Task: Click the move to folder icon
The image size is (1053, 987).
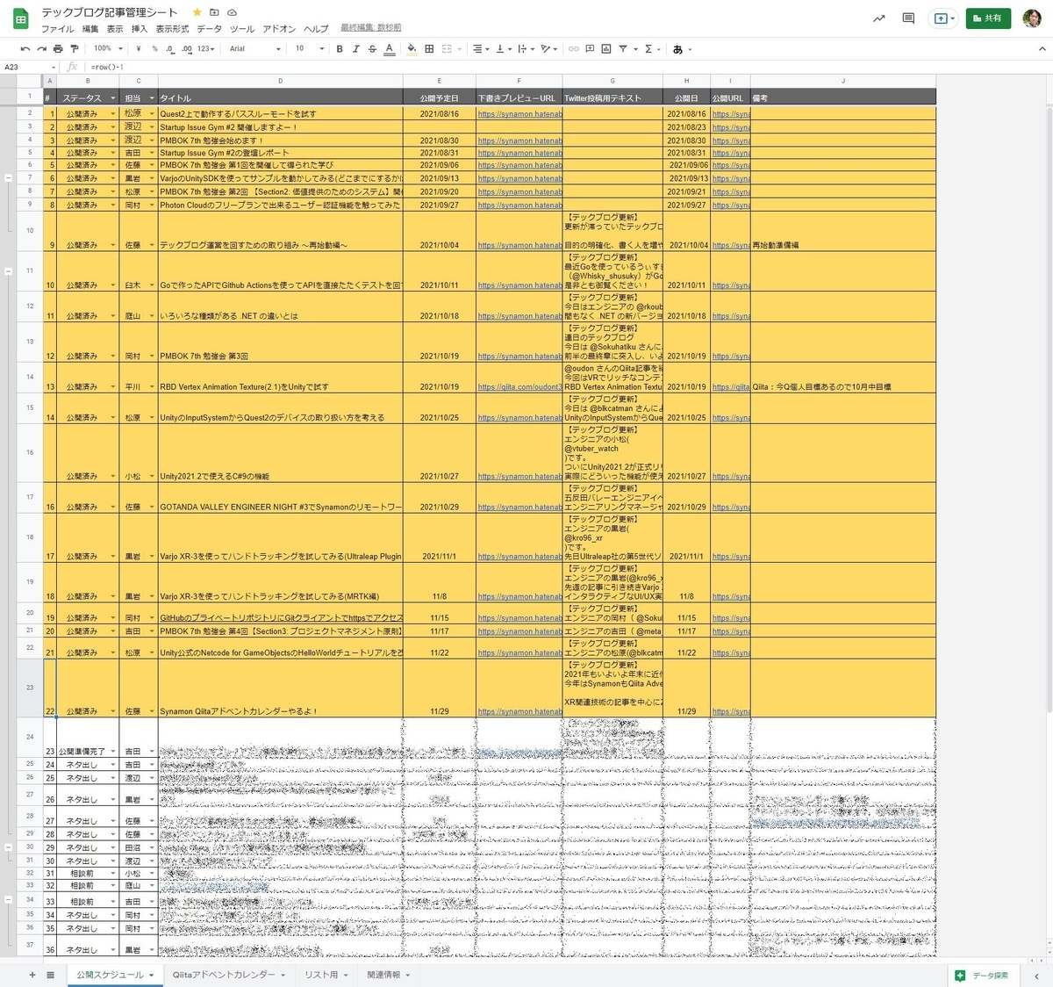Action: coord(214,12)
